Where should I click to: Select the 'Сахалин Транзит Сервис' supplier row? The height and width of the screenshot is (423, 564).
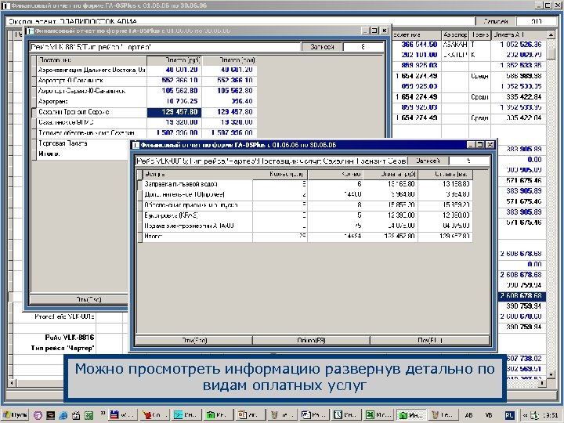click(146, 112)
